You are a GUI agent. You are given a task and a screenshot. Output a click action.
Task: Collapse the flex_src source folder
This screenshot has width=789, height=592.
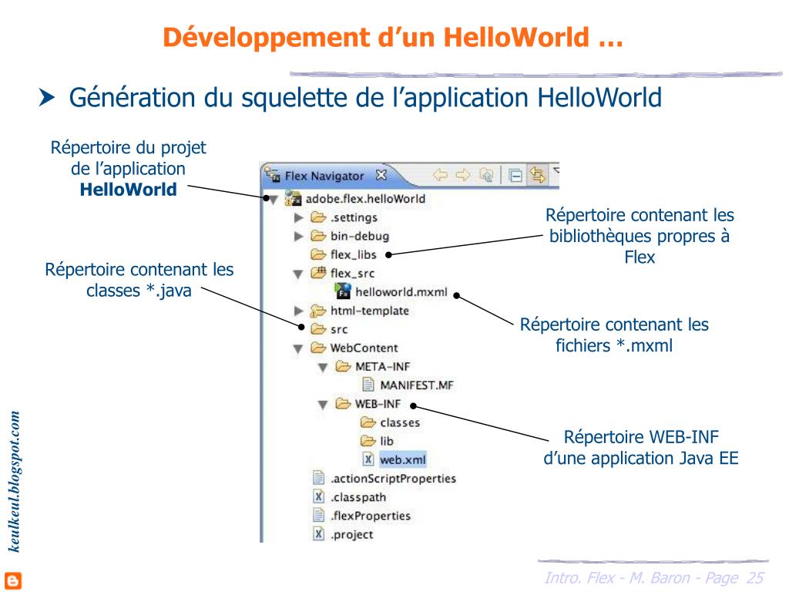[x=298, y=274]
